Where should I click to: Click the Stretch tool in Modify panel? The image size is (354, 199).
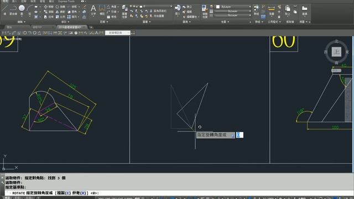(x=49, y=17)
